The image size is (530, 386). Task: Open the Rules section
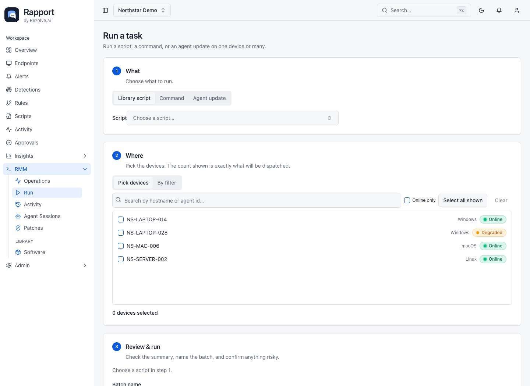click(x=47, y=103)
